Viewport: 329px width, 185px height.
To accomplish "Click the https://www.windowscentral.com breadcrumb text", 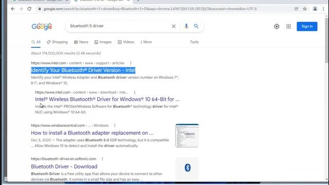I will [x=58, y=125].
